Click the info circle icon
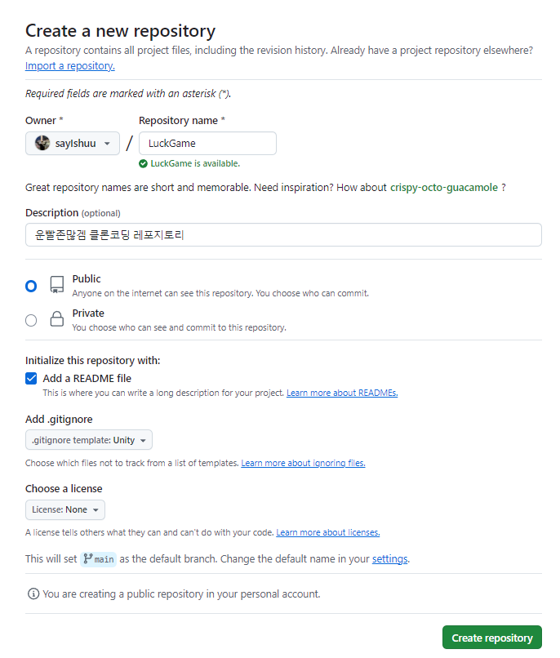This screenshot has width=560, height=658. [x=33, y=594]
